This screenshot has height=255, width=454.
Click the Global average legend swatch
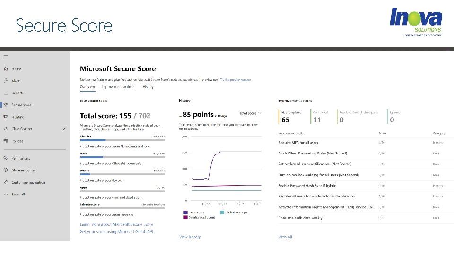[x=222, y=212]
